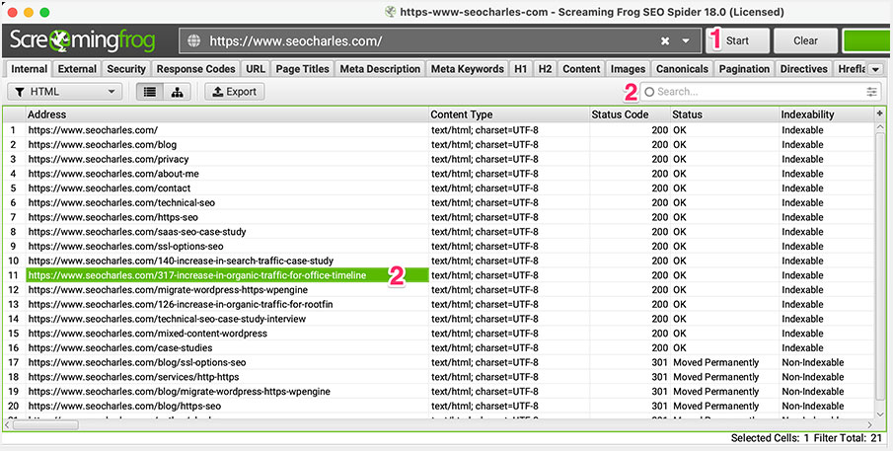Screen dimensions: 893x451
Task: Sort by Content Type column header
Action: pos(510,114)
